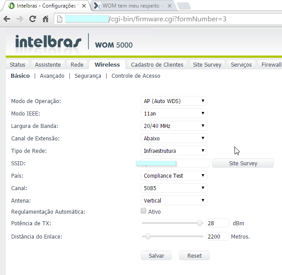Click the TX power dBm value field
This screenshot has width=282, height=275.
(218, 223)
